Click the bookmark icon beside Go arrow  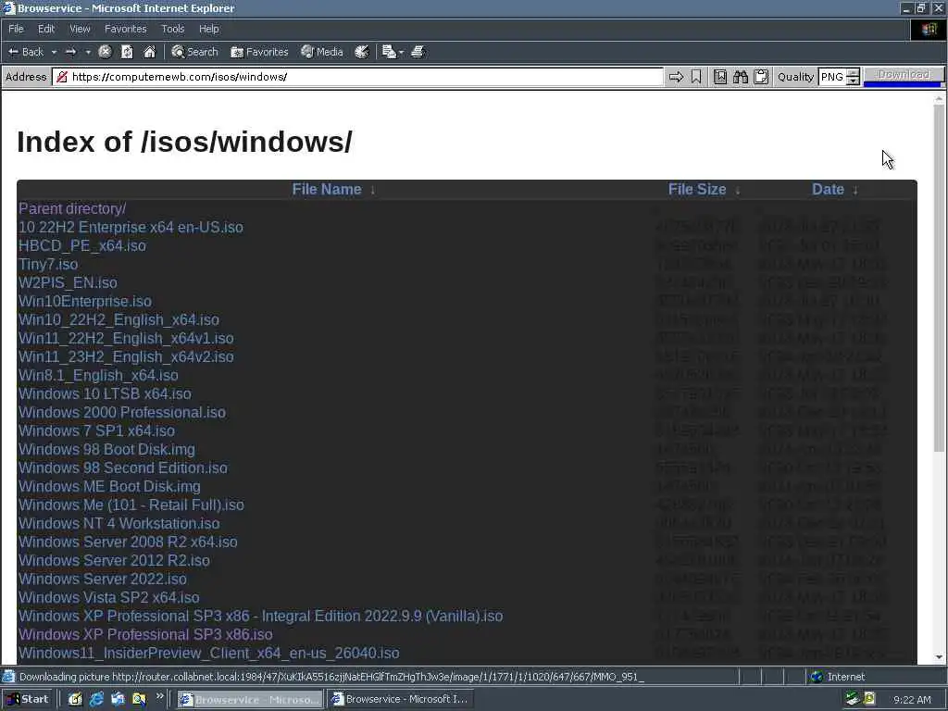[696, 77]
